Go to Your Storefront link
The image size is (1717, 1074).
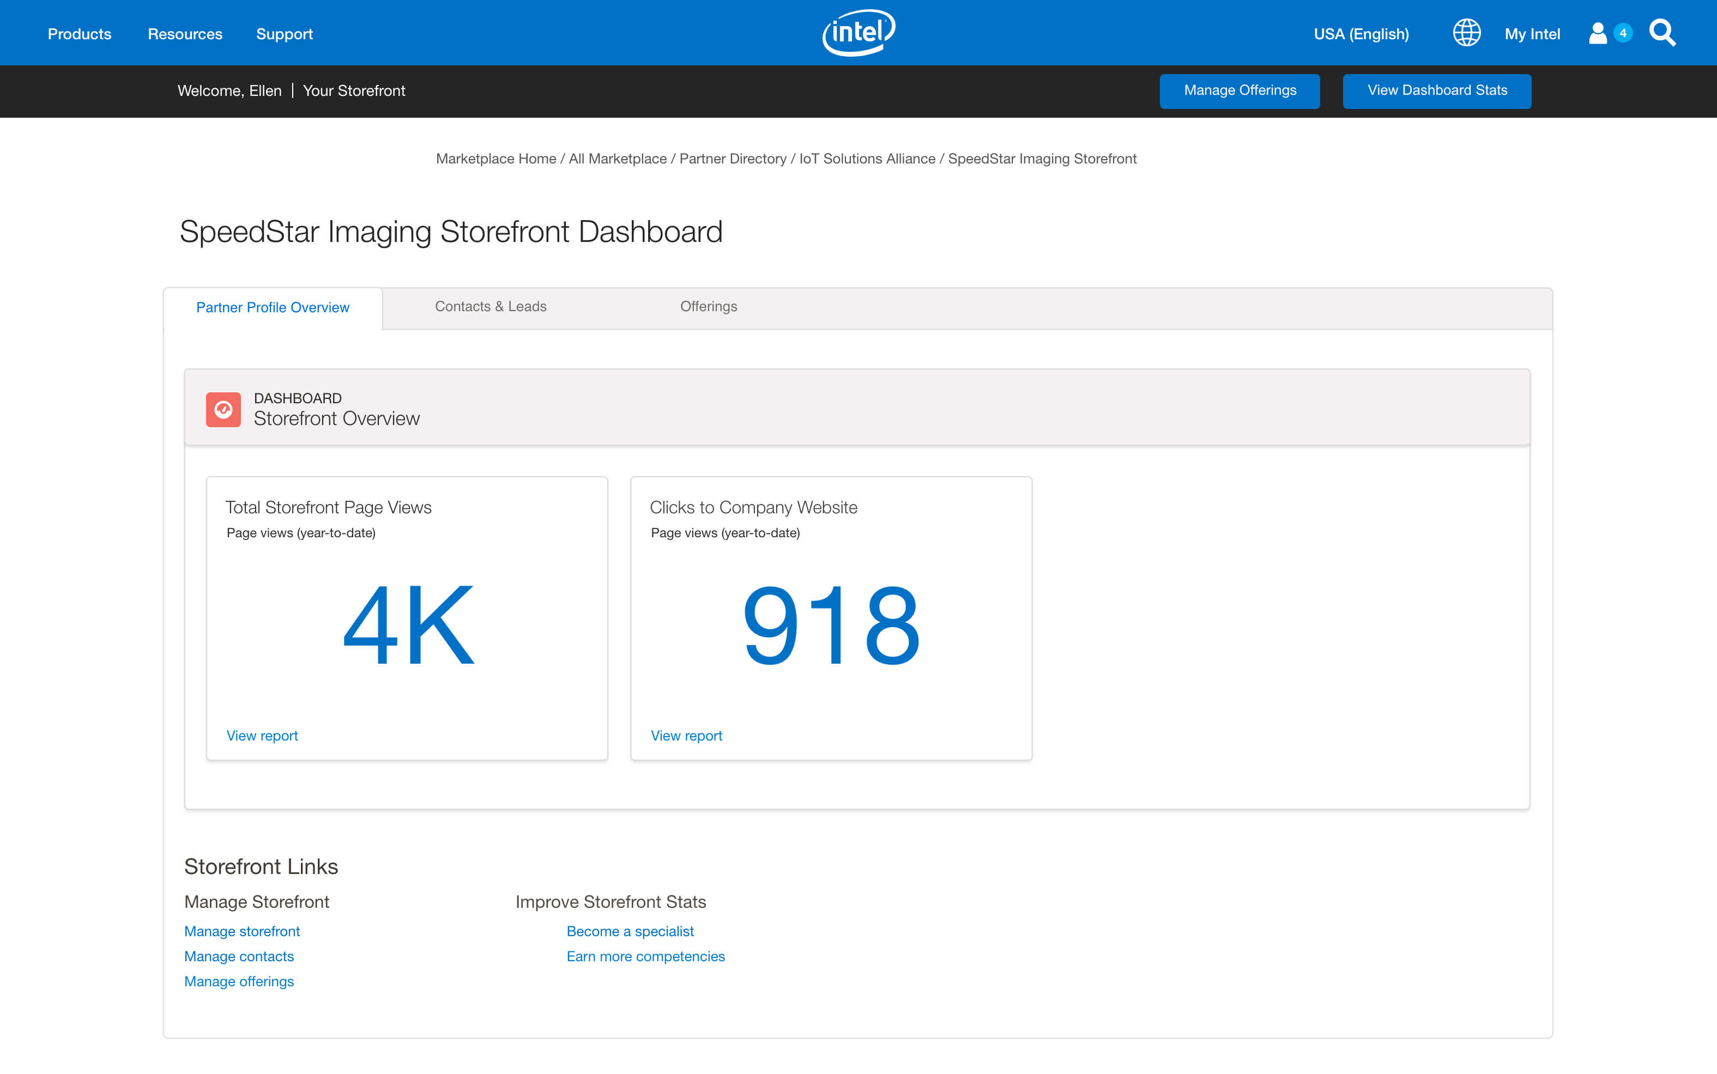pyautogui.click(x=354, y=91)
